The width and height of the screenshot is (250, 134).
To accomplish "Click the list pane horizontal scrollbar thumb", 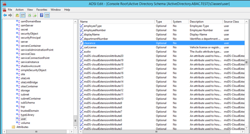I will tap(156, 131).
